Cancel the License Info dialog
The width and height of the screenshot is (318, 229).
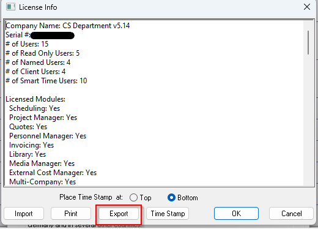pyautogui.click(x=291, y=214)
